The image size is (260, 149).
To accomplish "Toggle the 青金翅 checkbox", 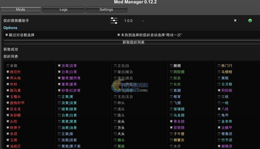I will pos(171,121).
